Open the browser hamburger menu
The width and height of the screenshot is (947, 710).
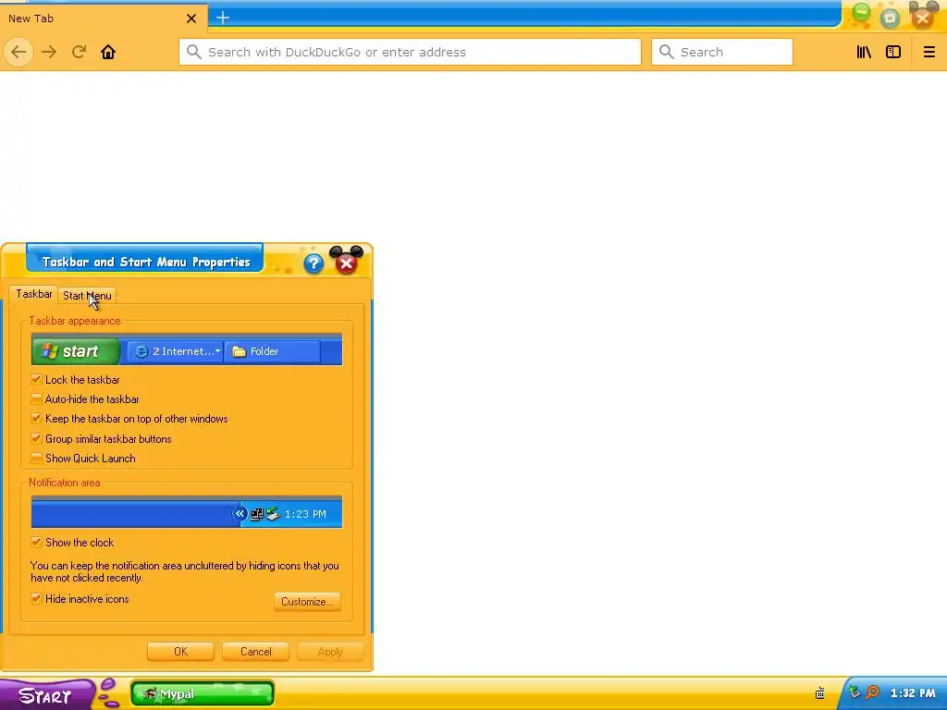[x=929, y=52]
